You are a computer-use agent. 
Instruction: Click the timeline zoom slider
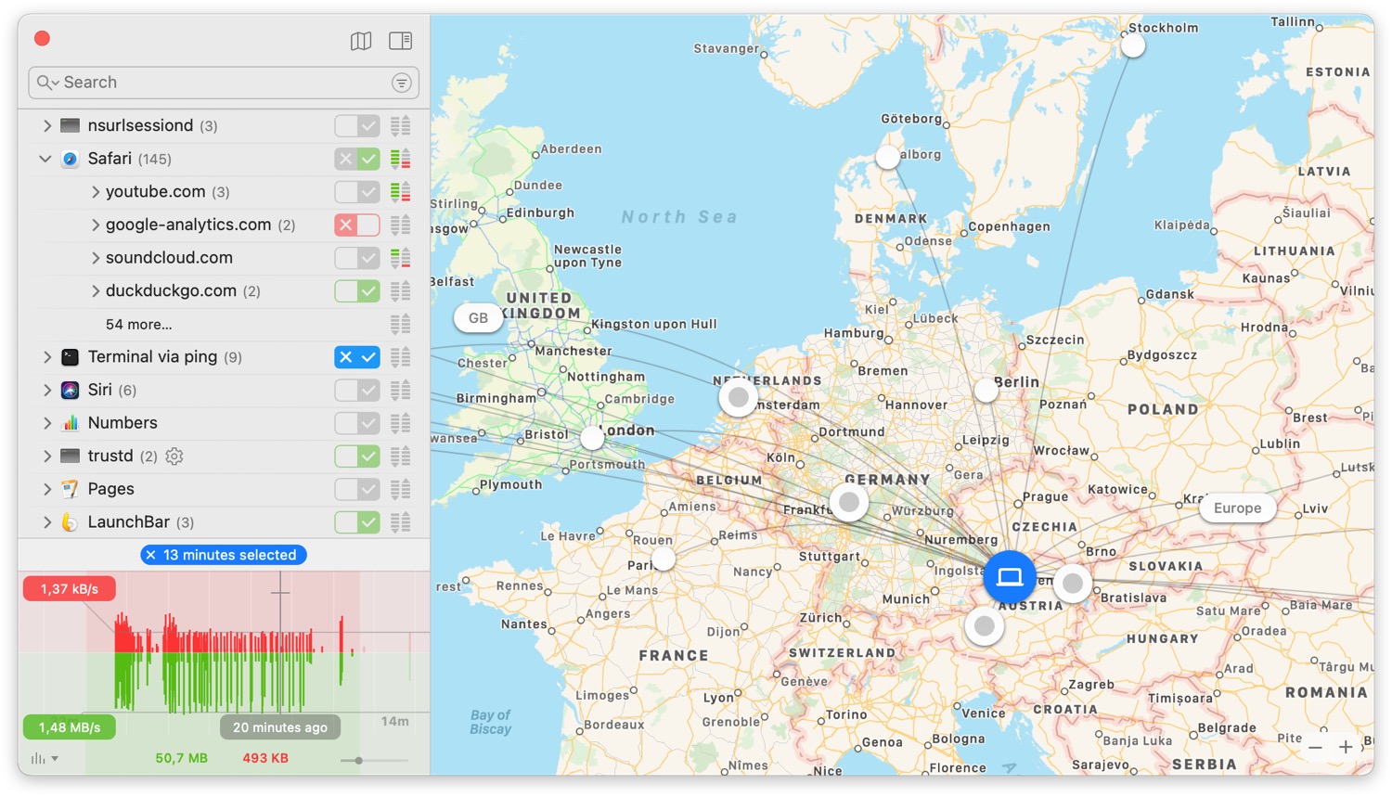tap(358, 761)
